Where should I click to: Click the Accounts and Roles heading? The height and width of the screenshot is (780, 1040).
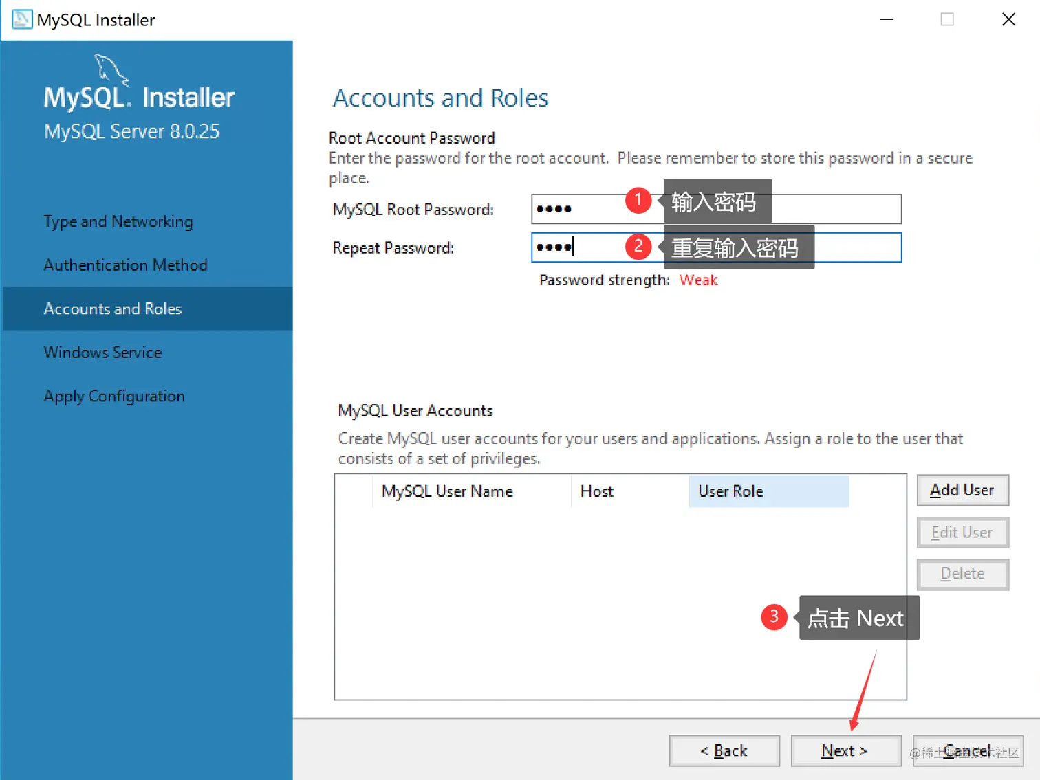pyautogui.click(x=441, y=98)
